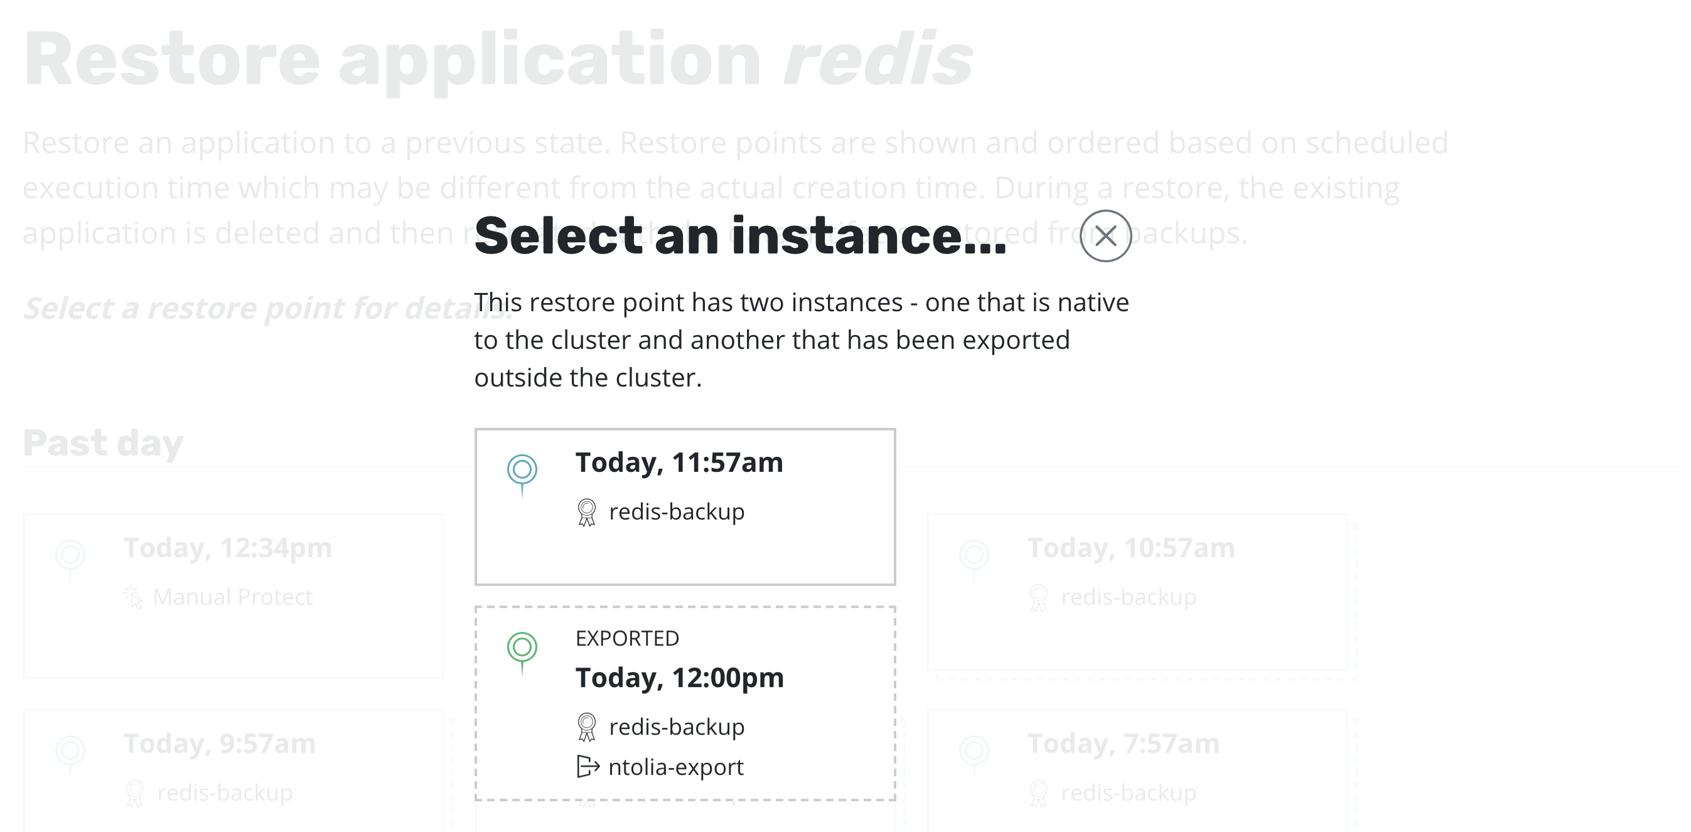Image resolution: width=1691 pixels, height=832 pixels.
Task: Select the native instance from Today 11:57am
Action: coord(685,505)
